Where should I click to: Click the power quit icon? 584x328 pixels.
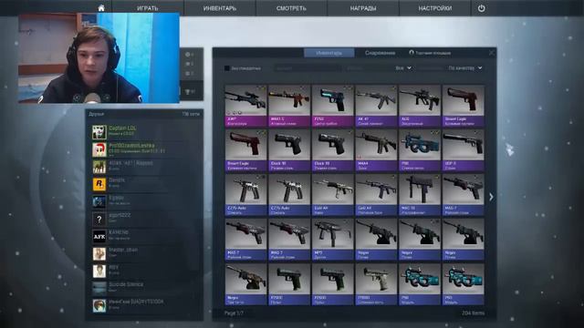[x=481, y=8]
